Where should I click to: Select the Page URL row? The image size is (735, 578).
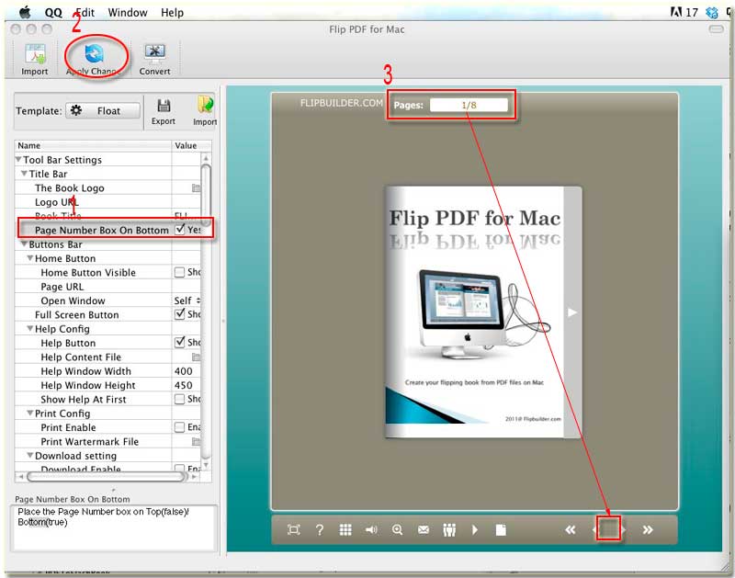[x=107, y=287]
